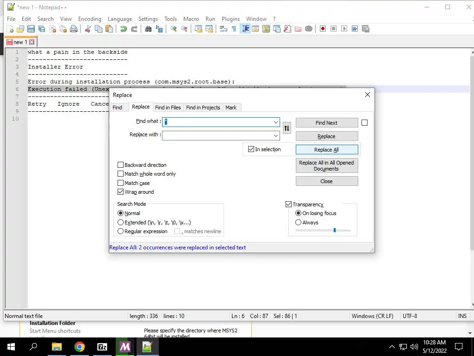This screenshot has width=474, height=356.
Task: Click the Zoom In toolbar icon
Action: (x=174, y=29)
